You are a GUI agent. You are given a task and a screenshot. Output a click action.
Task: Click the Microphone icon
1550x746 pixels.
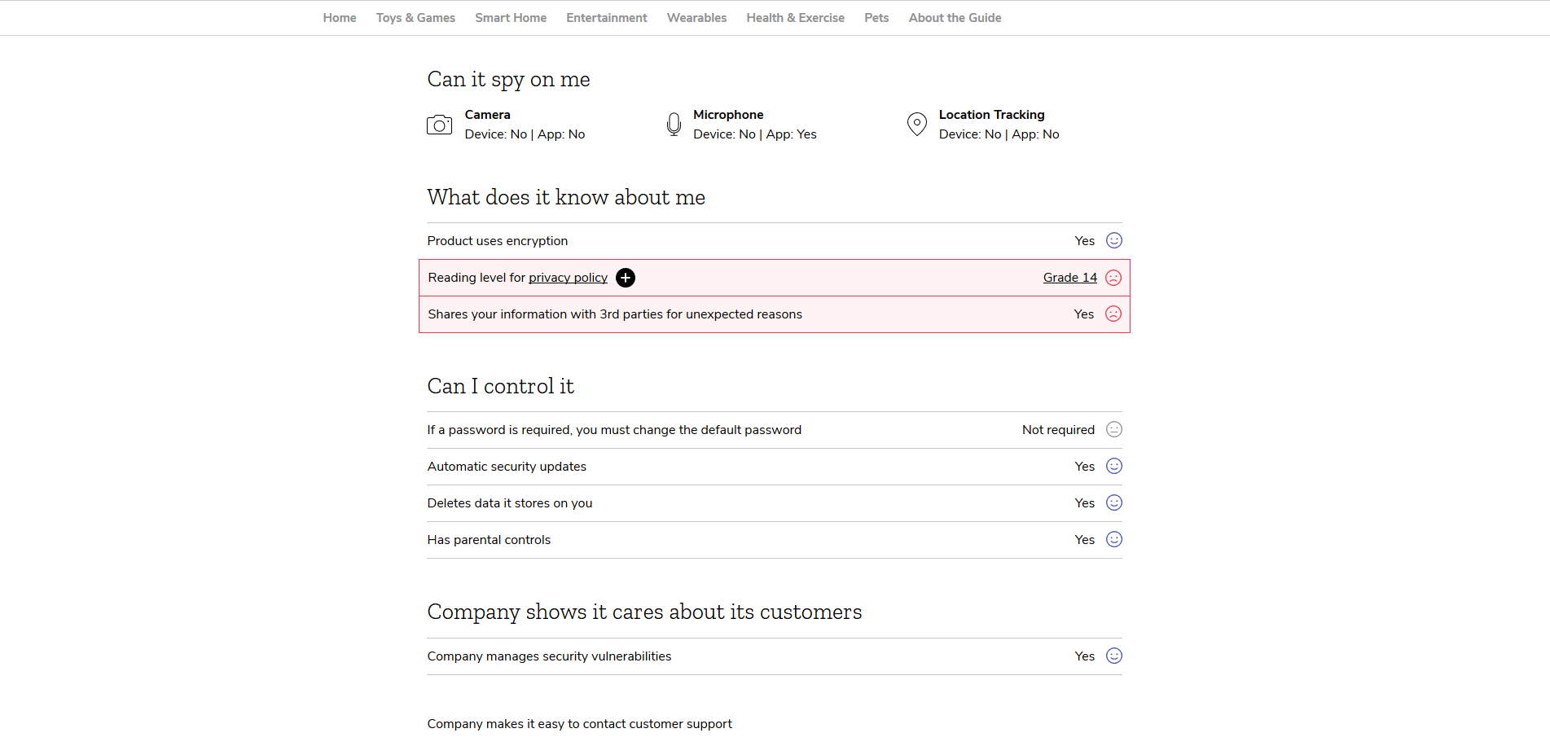(x=674, y=125)
